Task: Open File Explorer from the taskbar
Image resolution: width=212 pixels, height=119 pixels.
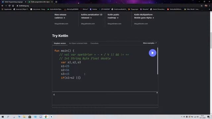Action: (24, 117)
